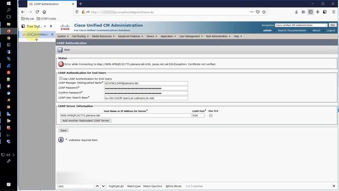Add new tab in Tree Style sidebar
The width and height of the screenshot is (339, 191).
[x=37, y=40]
